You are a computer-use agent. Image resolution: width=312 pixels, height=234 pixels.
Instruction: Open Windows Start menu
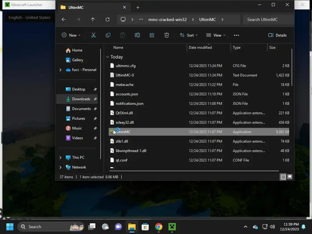10,227
